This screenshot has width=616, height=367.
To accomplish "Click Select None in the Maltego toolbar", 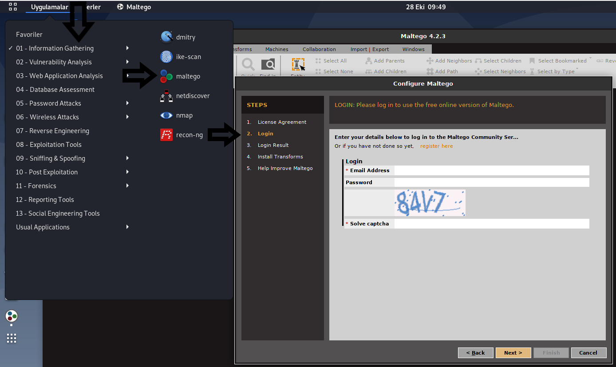I will (335, 71).
